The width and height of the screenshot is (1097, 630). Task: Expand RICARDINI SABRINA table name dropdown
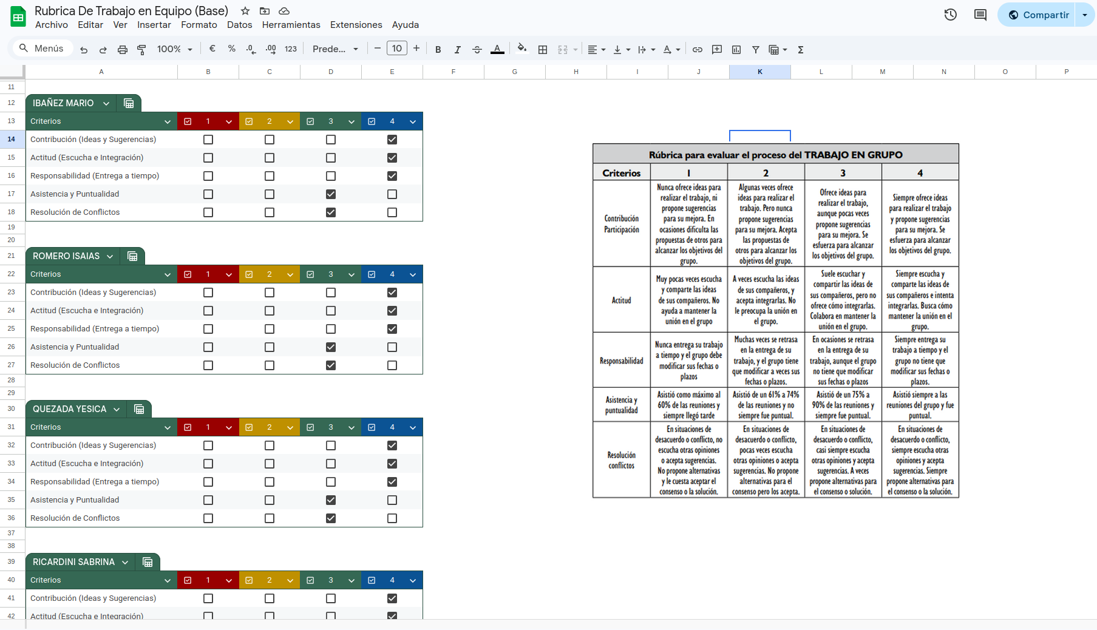(x=125, y=562)
